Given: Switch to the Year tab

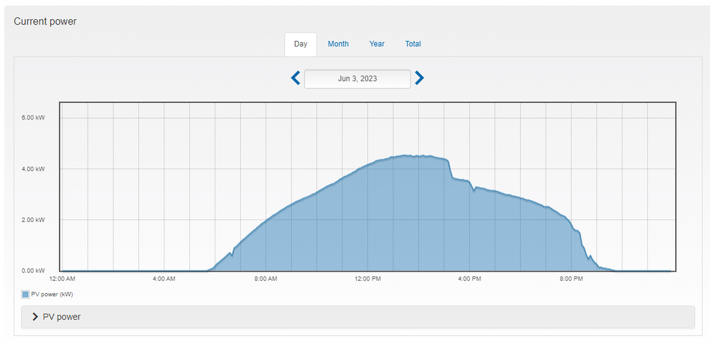Looking at the screenshot, I should pyautogui.click(x=377, y=44).
